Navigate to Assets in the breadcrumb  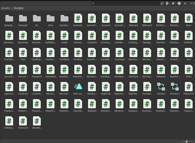[5, 8]
